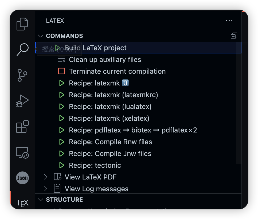Open the Run and Debug view

pos(22,101)
